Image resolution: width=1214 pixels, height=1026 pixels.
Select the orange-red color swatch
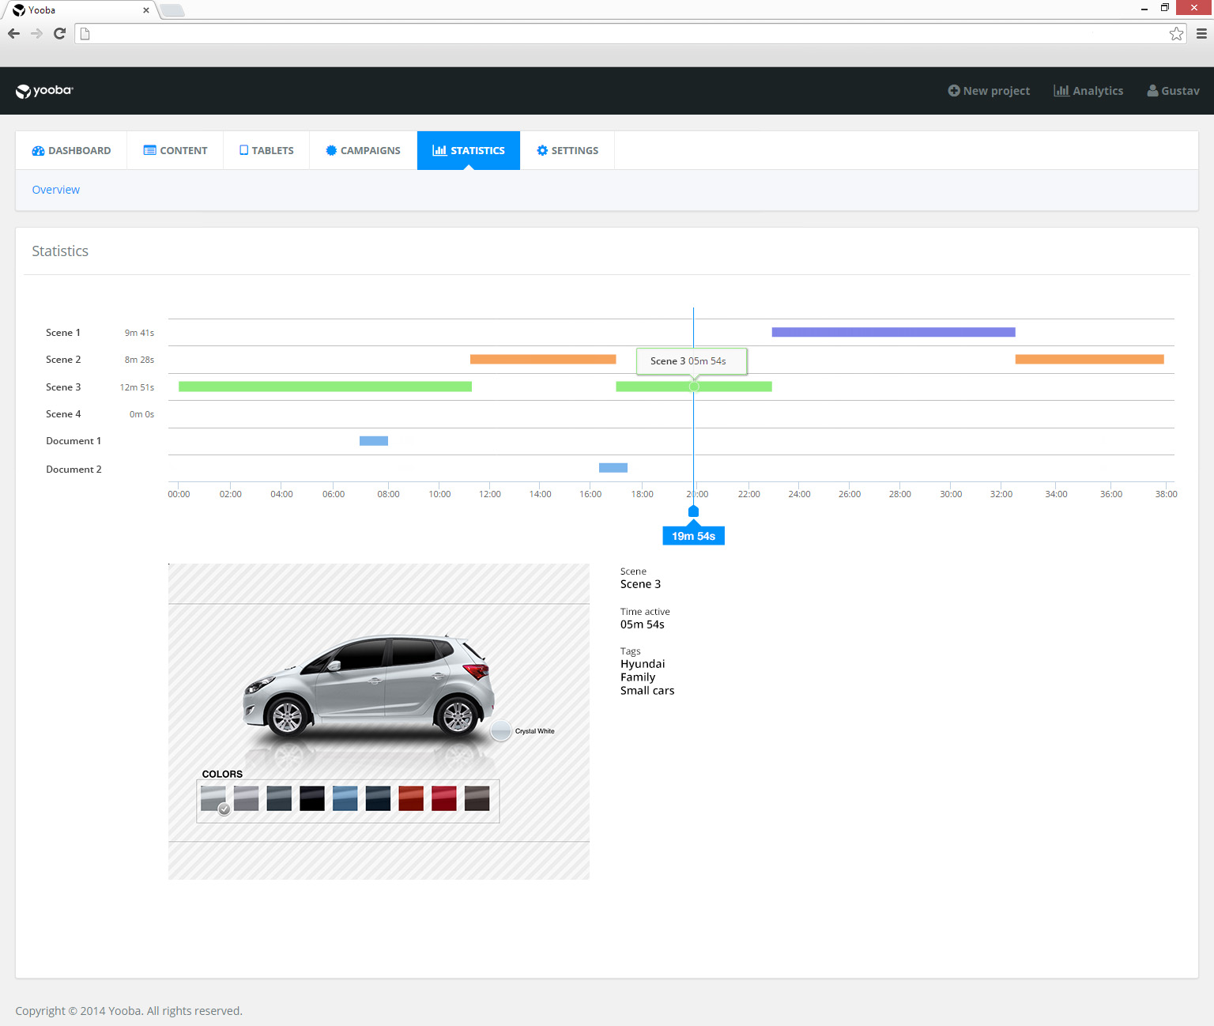tap(411, 798)
